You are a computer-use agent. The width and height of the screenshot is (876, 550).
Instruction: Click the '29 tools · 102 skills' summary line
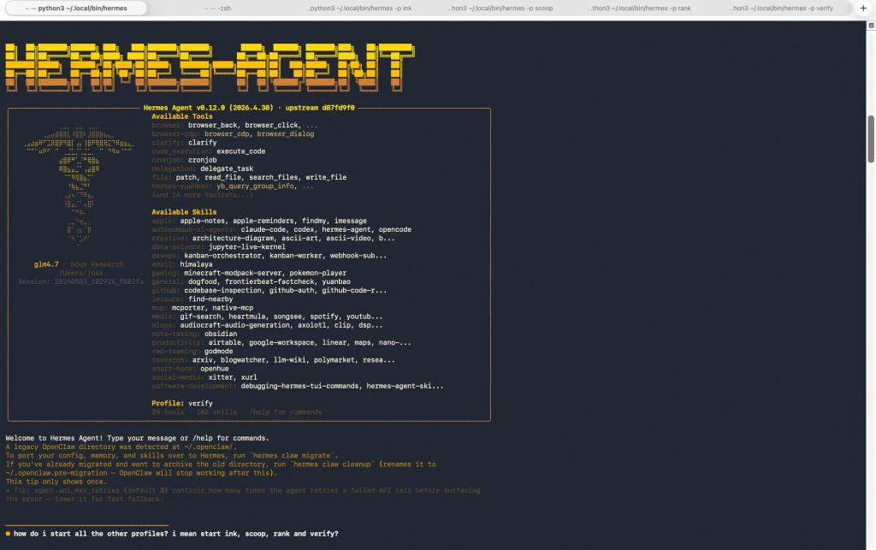[237, 412]
